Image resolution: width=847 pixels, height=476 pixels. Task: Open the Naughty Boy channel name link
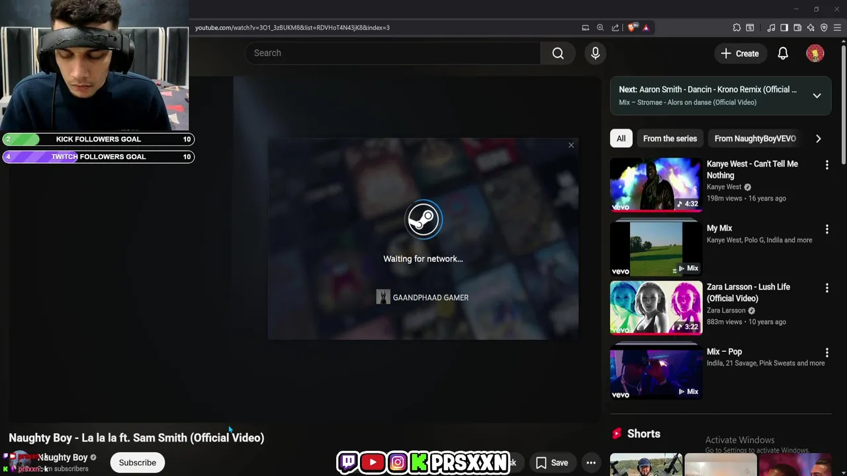tap(63, 457)
